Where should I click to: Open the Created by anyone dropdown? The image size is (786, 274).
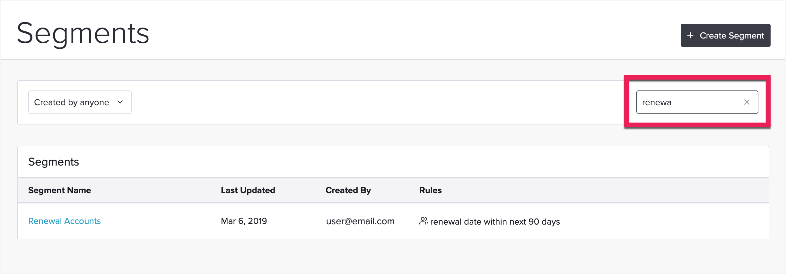point(80,102)
